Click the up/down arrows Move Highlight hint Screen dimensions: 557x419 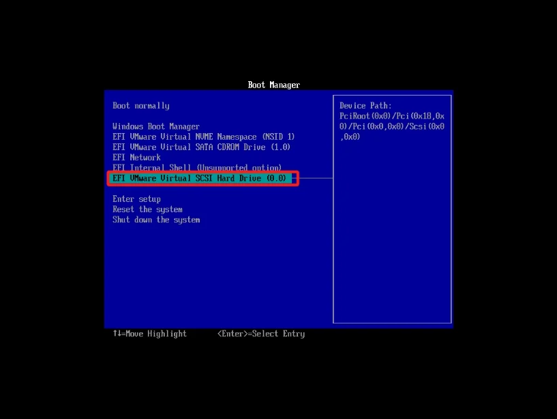[x=150, y=334]
